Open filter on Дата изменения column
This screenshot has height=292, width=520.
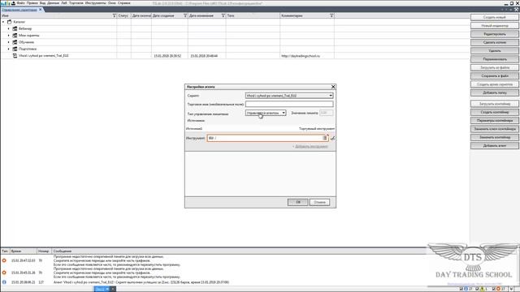(x=223, y=15)
